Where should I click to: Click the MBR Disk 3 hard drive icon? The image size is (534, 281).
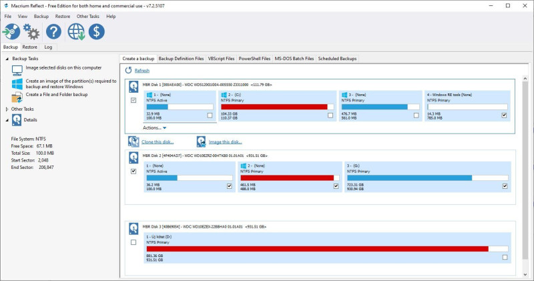click(133, 228)
